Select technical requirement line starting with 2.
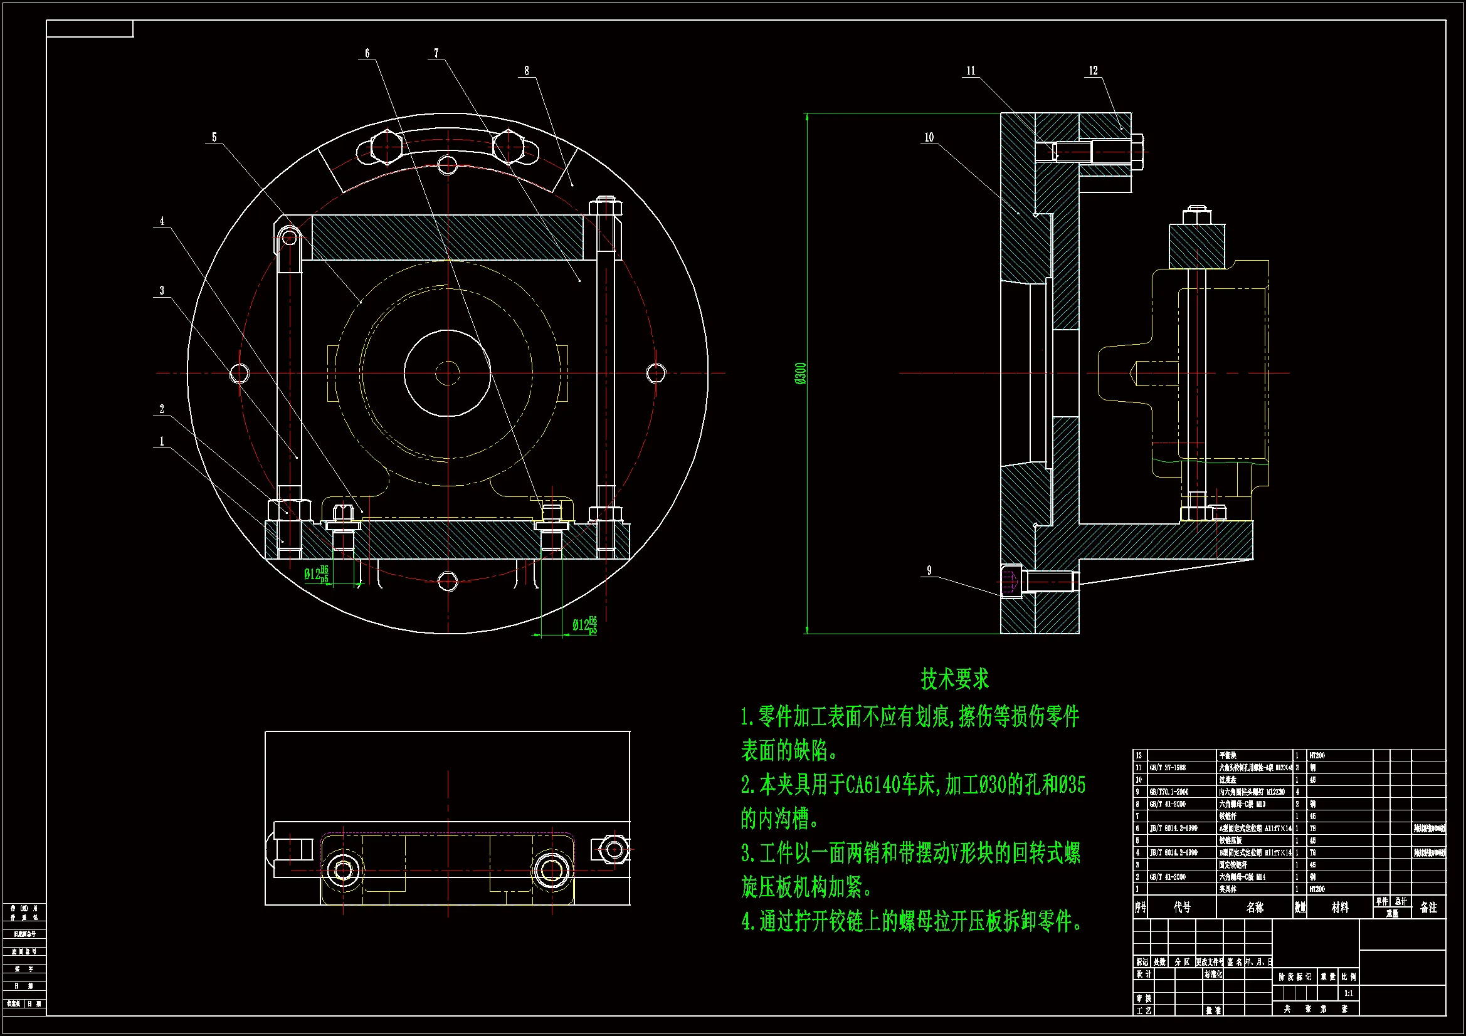 coord(913,785)
